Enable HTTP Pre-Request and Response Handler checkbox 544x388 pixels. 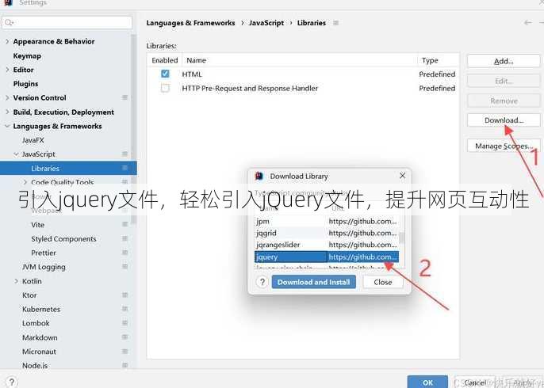(x=165, y=88)
